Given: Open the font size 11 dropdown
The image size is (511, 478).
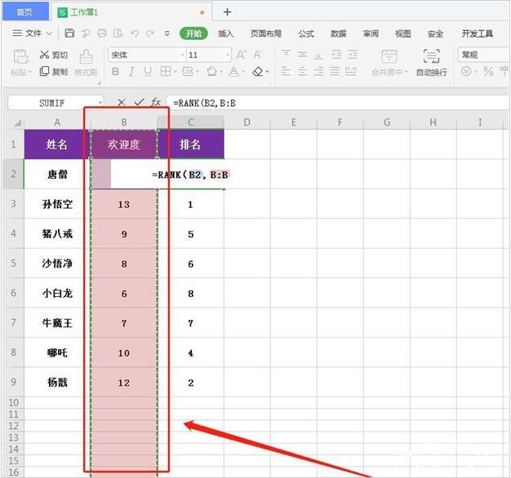Looking at the screenshot, I should point(228,55).
